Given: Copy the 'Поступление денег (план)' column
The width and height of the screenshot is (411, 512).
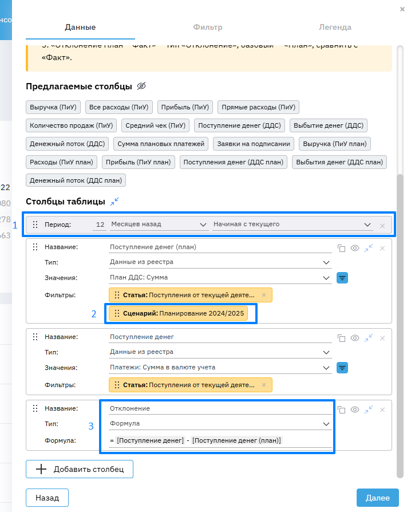Looking at the screenshot, I should coord(341,248).
